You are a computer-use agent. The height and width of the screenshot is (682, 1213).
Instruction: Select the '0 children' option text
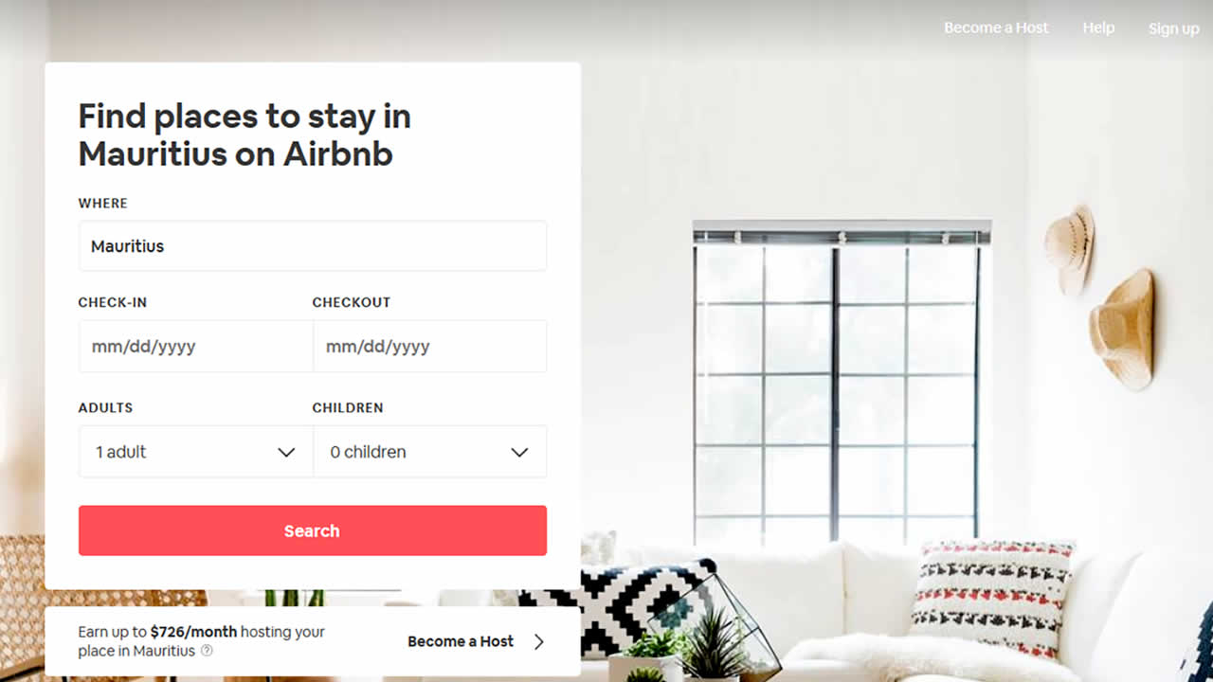[x=368, y=452]
